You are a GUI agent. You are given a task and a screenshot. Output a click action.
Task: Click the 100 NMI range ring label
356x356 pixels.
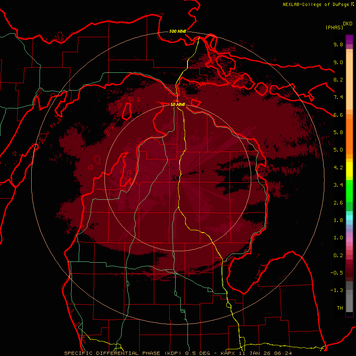[x=178, y=31]
